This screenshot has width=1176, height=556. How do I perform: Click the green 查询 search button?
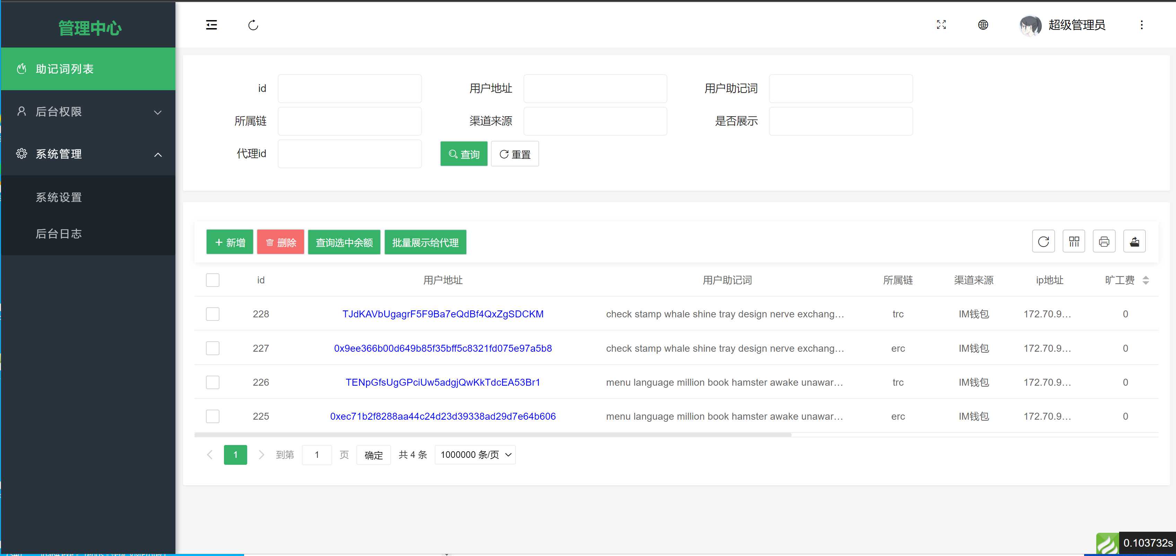click(x=464, y=154)
